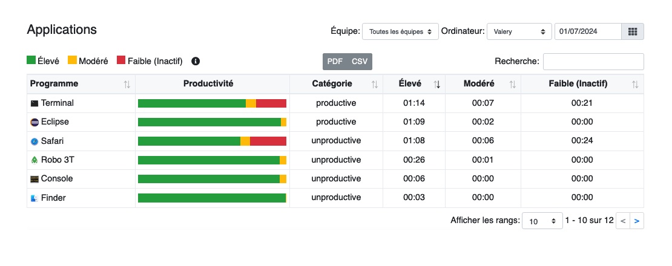
Task: Click the 00:24 Faible value
Action: (582, 141)
